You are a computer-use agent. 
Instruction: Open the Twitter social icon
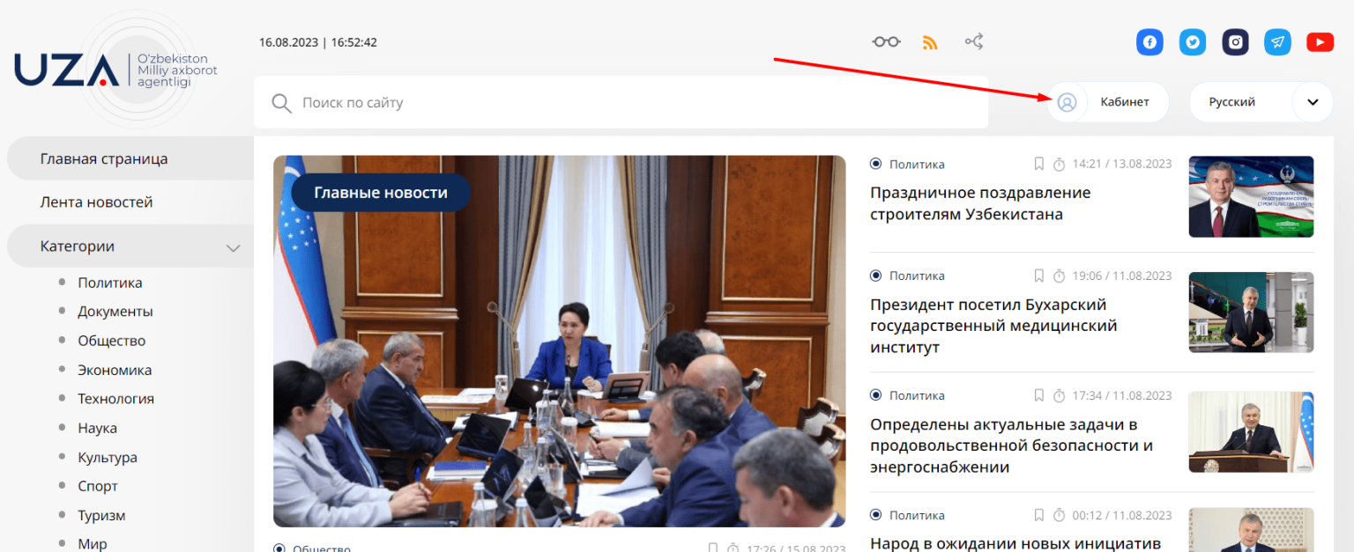coord(1193,42)
